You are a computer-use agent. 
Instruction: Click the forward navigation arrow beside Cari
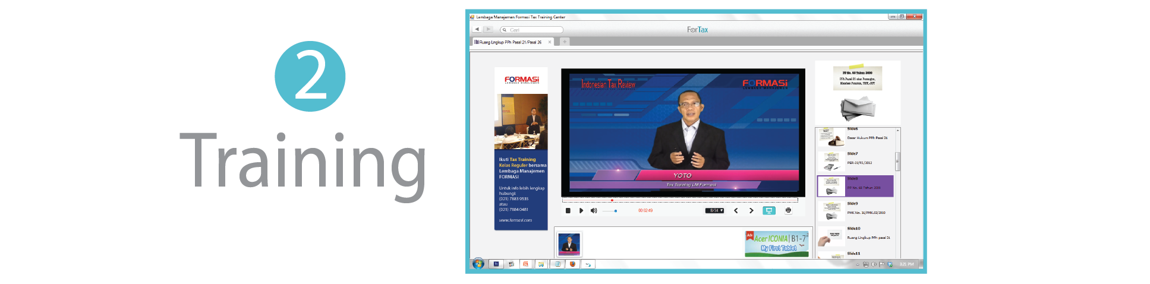point(489,29)
